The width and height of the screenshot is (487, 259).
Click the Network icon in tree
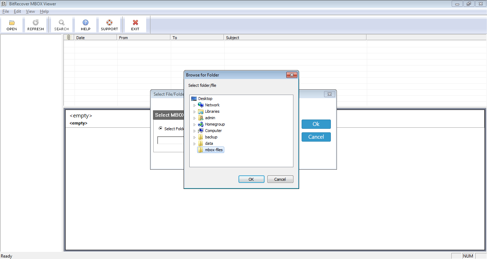(x=201, y=105)
